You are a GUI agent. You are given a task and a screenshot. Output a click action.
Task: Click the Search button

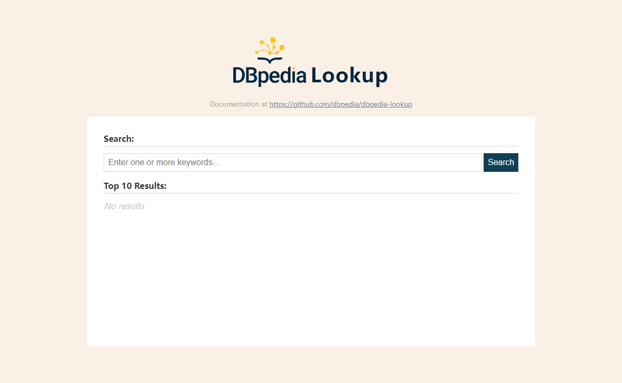[501, 163]
